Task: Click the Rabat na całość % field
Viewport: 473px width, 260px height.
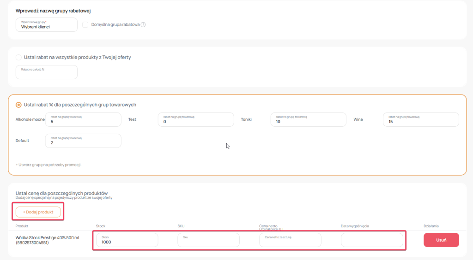Action: 47,72
